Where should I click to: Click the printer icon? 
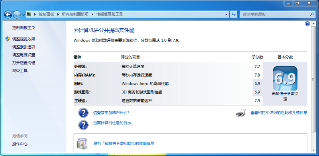click(x=241, y=113)
